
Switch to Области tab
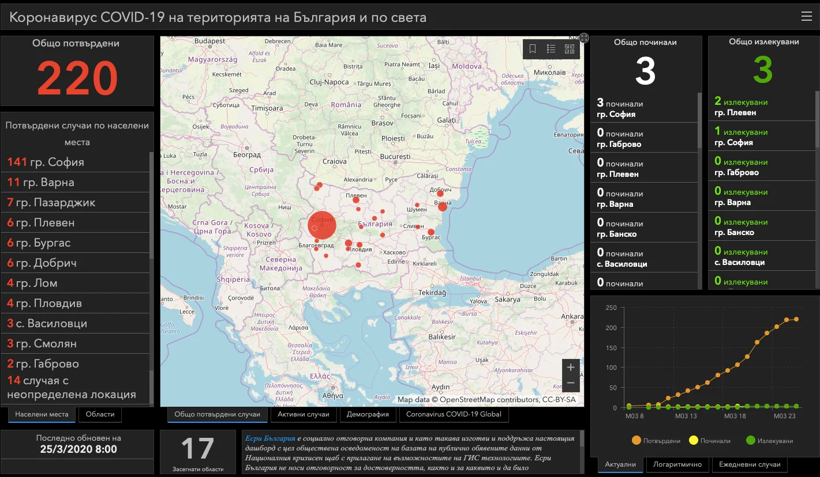click(x=100, y=414)
